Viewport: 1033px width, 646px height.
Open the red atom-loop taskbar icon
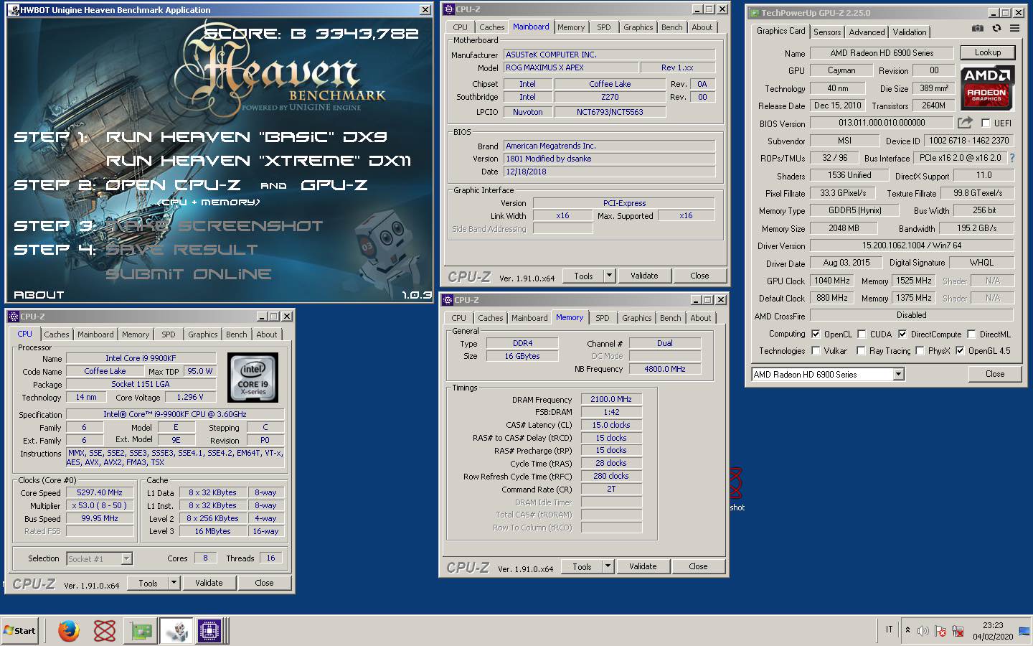tap(105, 631)
